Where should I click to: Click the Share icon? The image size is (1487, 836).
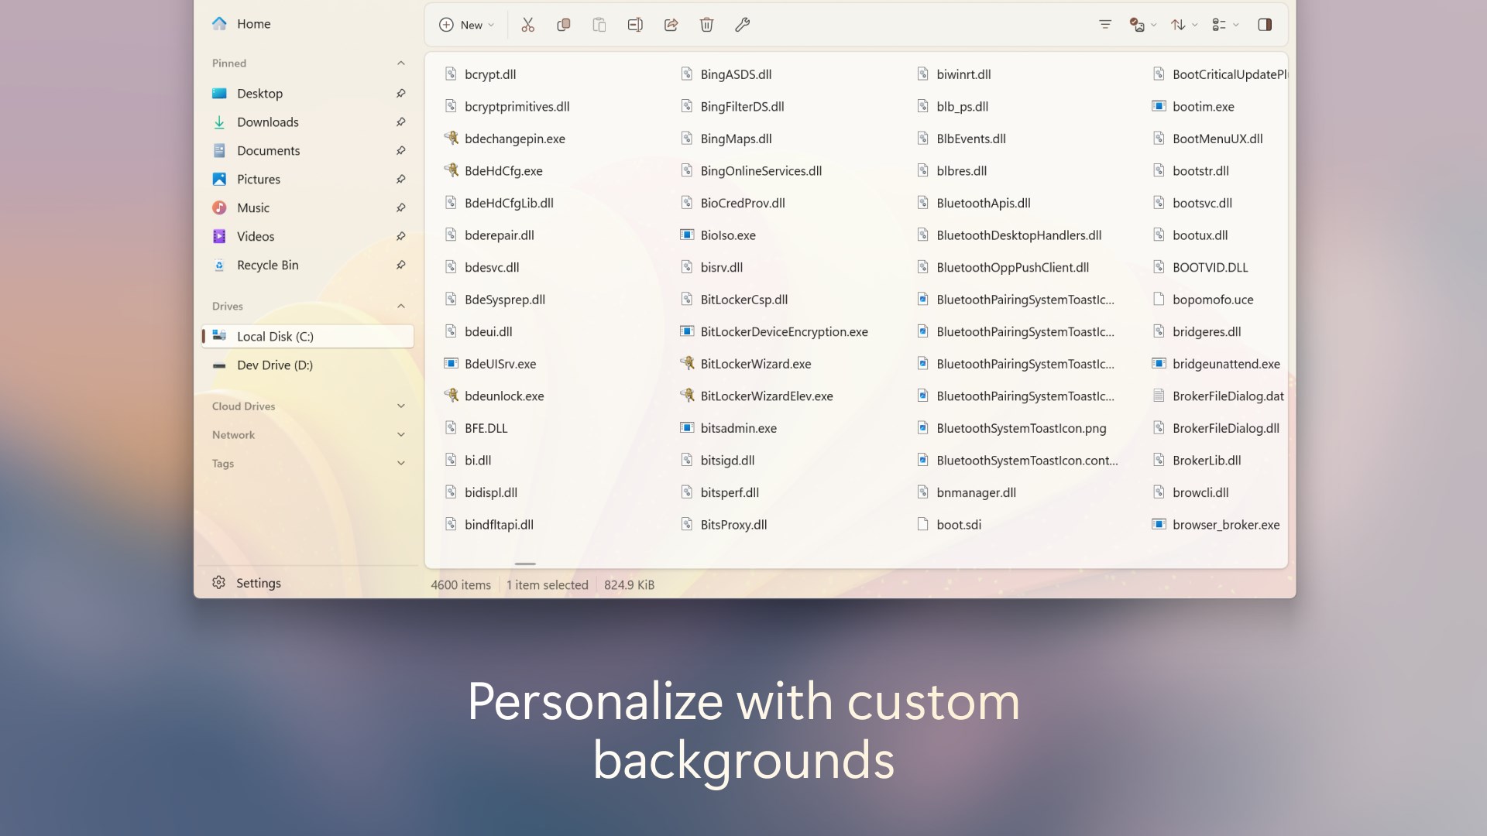click(x=671, y=24)
